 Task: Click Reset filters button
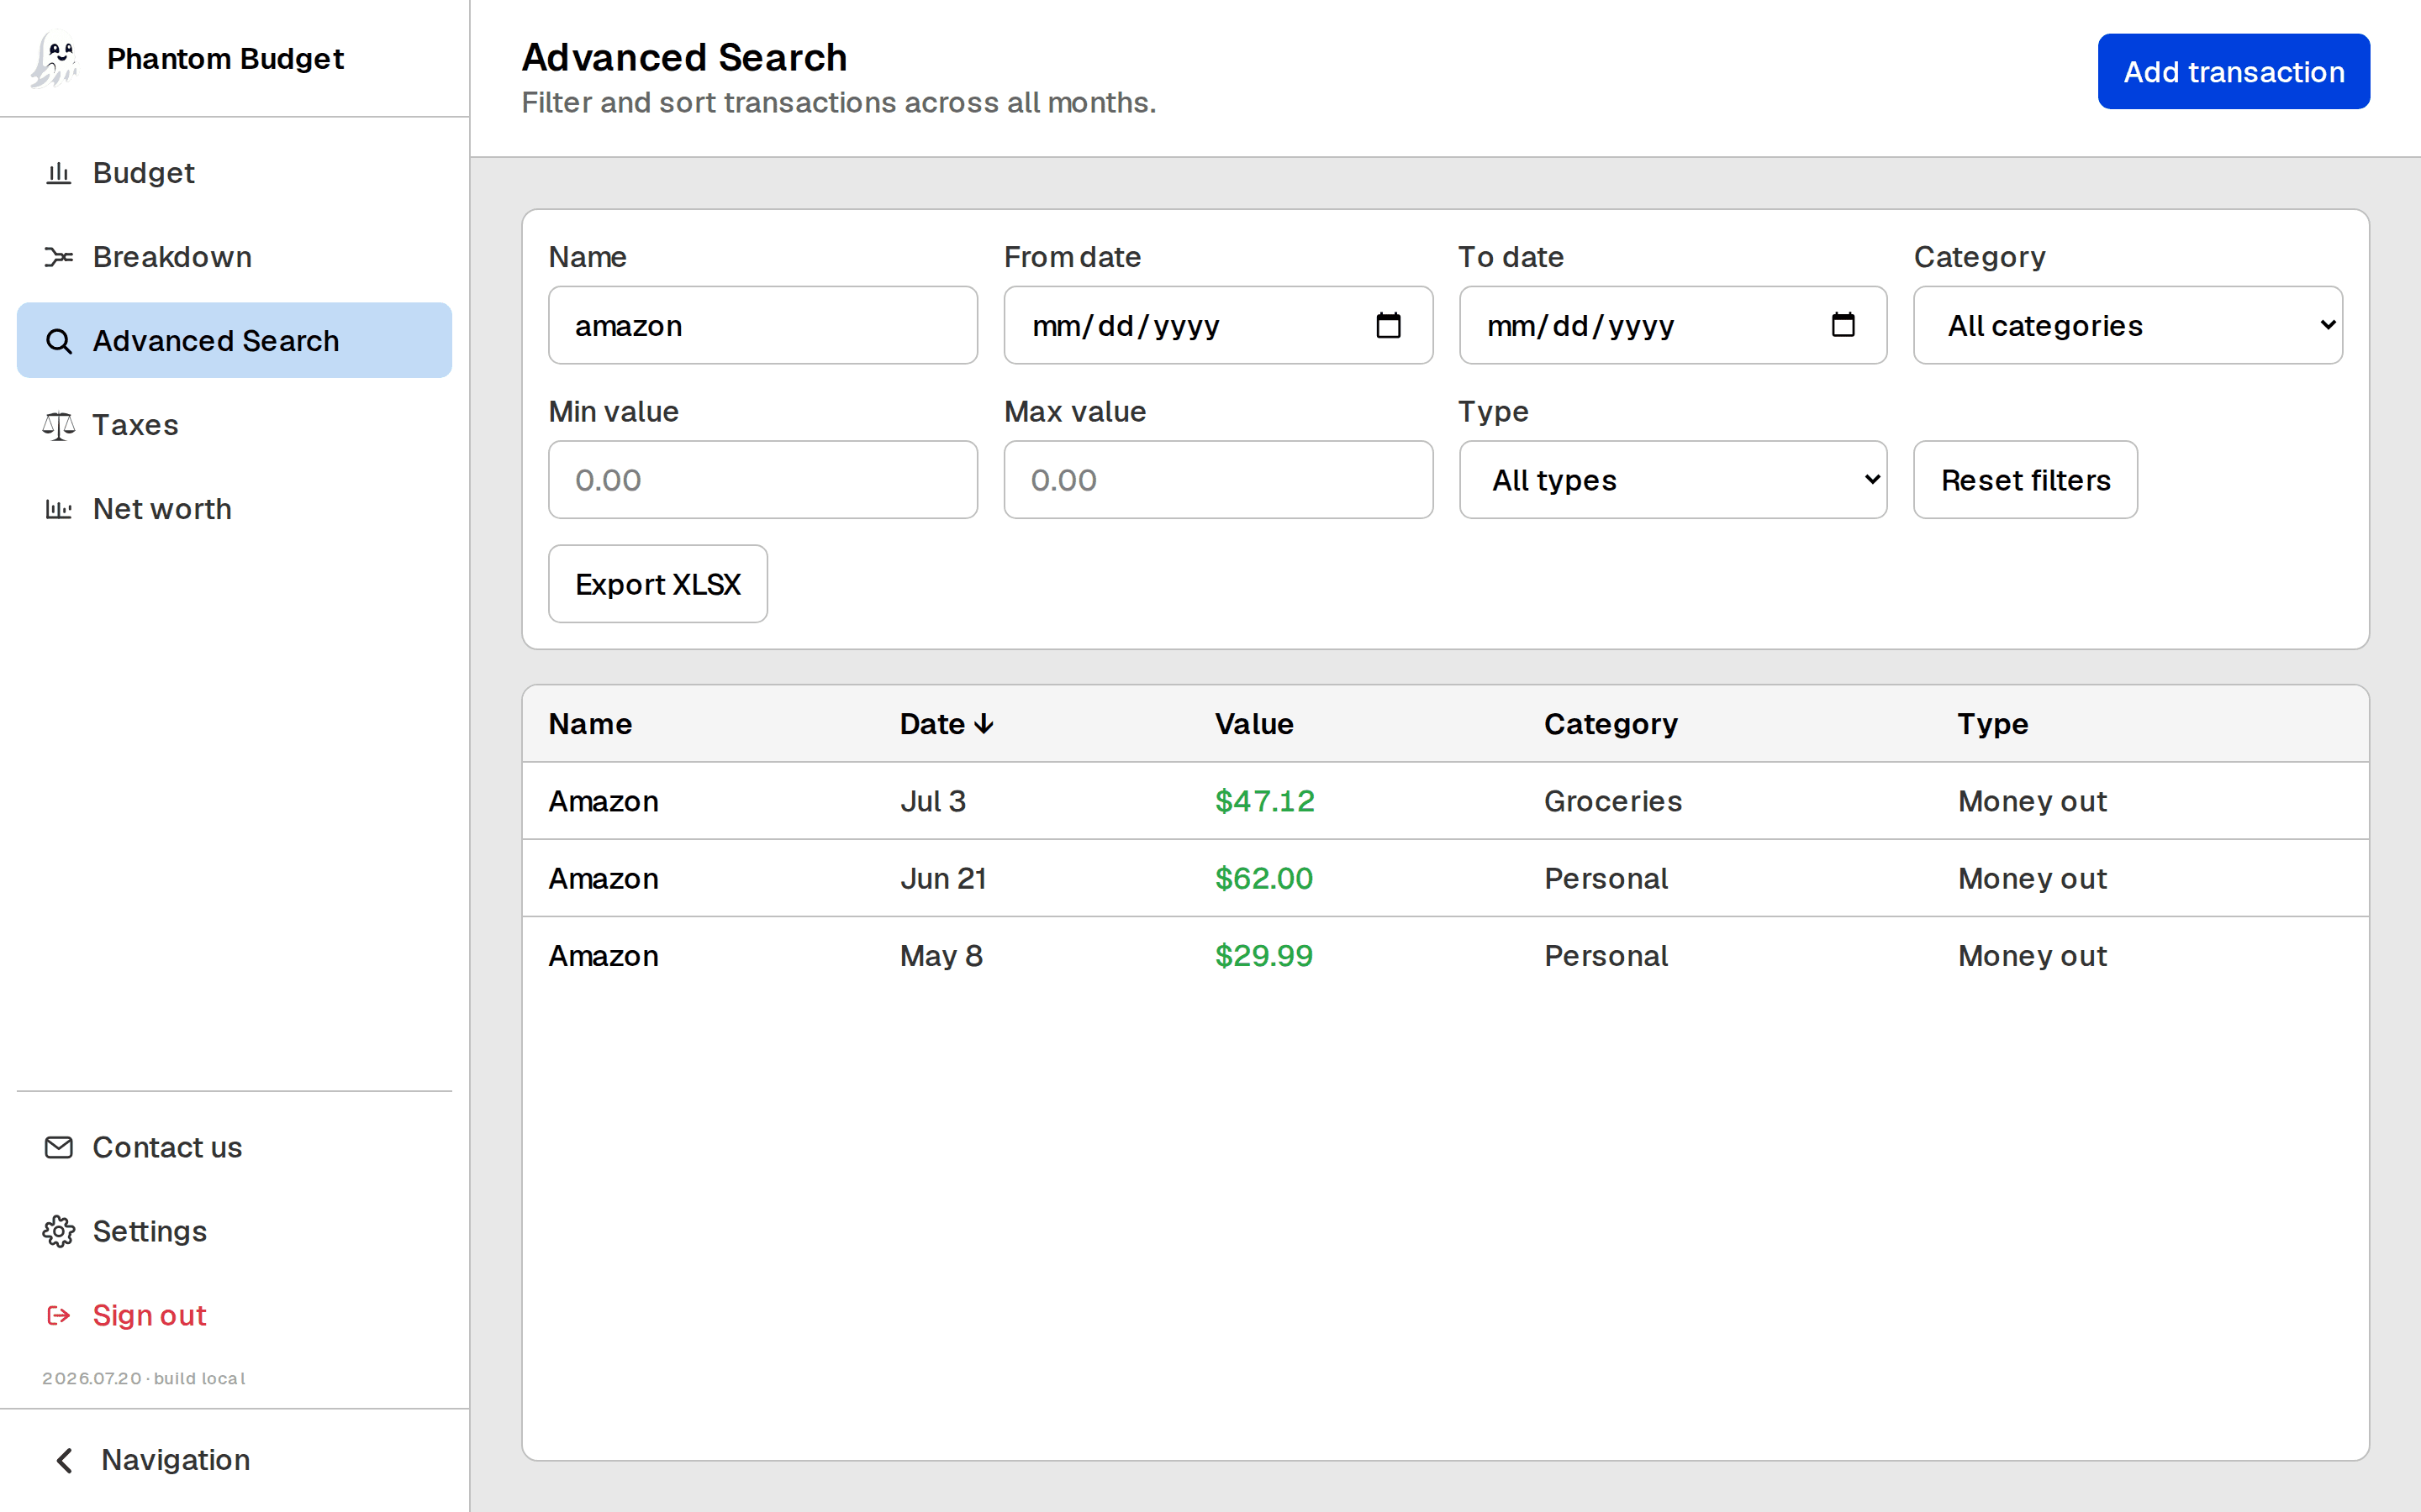[x=2026, y=480]
